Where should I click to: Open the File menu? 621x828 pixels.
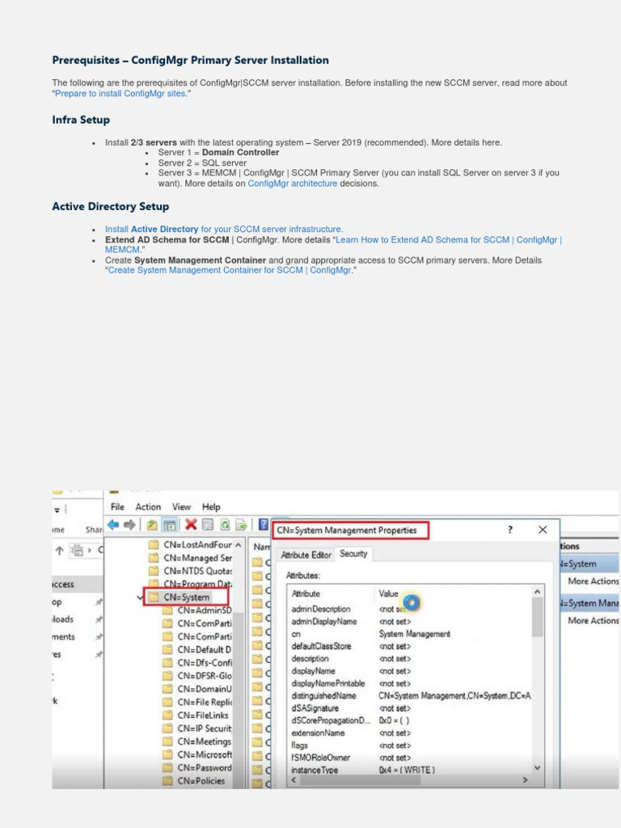[x=117, y=507]
